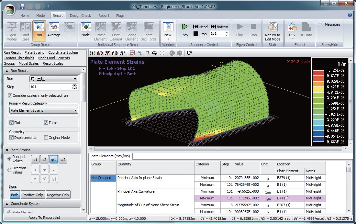Viewport: 356px width, 224px height.
Task: Select the diagonal arrow pan tool
Action: tap(147, 53)
